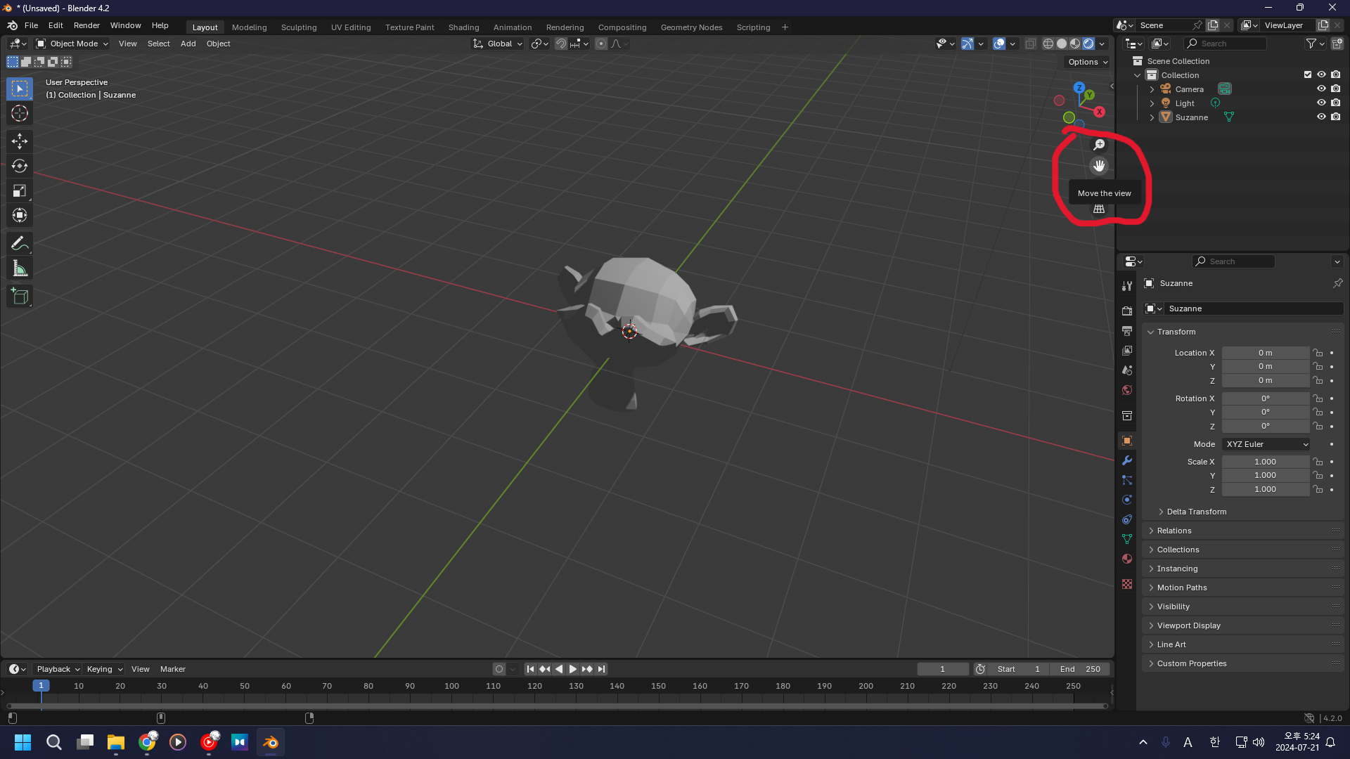Open the Object Mode dropdown
1350x759 pixels.
pyautogui.click(x=72, y=44)
